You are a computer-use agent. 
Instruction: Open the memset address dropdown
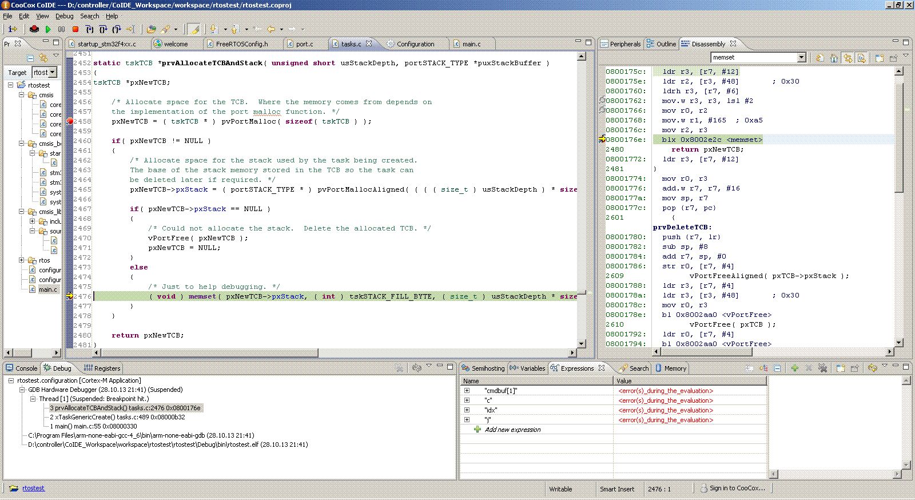click(x=801, y=57)
